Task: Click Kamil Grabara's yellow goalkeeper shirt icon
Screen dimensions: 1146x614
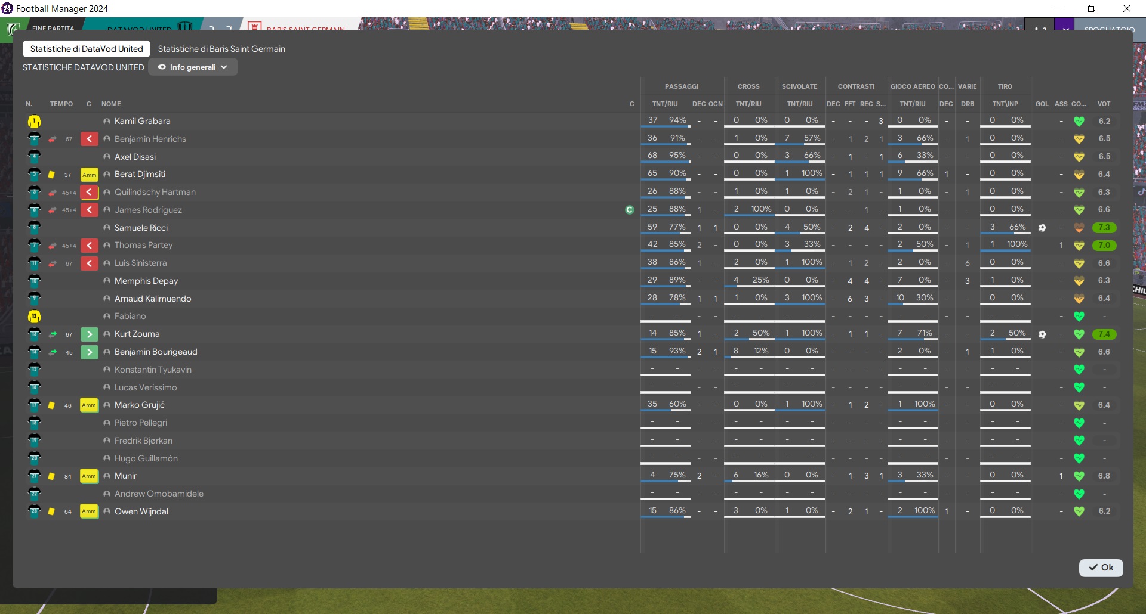Action: coord(34,122)
